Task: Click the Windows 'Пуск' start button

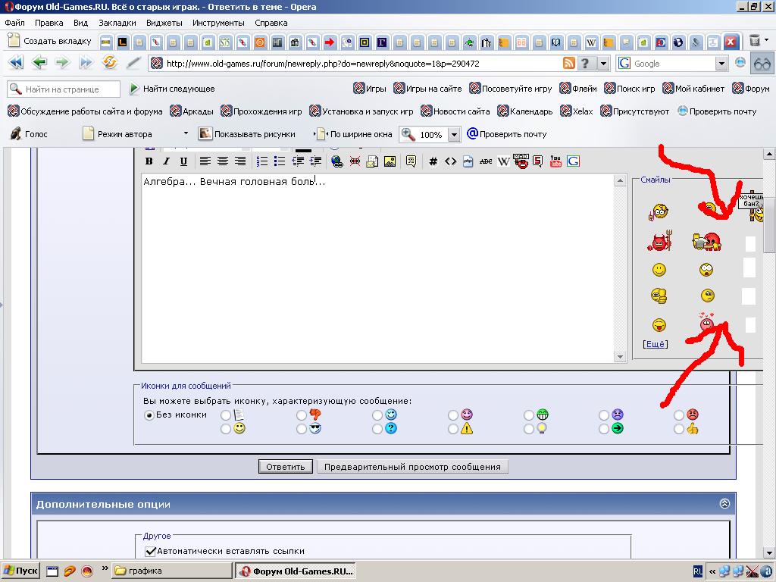Action: point(20,571)
